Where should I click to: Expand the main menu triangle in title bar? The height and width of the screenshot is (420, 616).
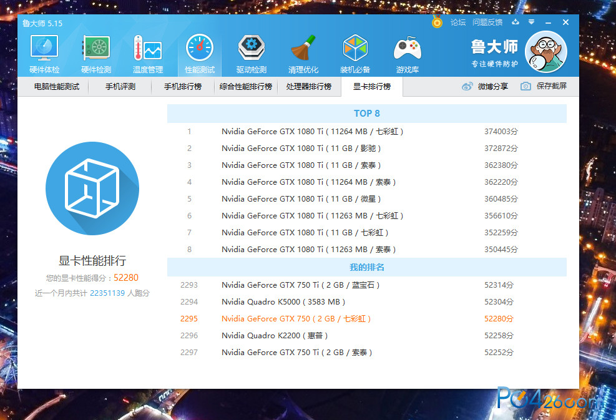coord(531,22)
